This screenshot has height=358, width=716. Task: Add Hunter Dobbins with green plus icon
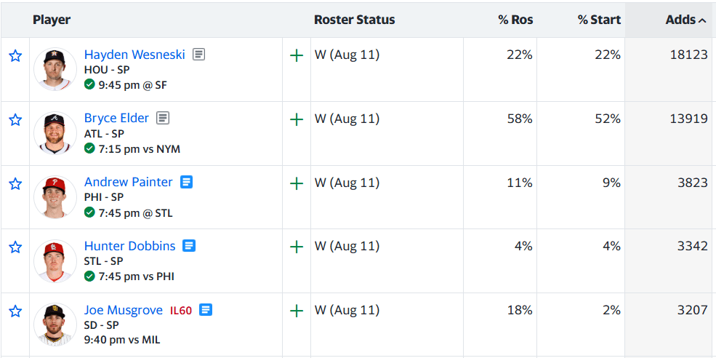coord(297,247)
